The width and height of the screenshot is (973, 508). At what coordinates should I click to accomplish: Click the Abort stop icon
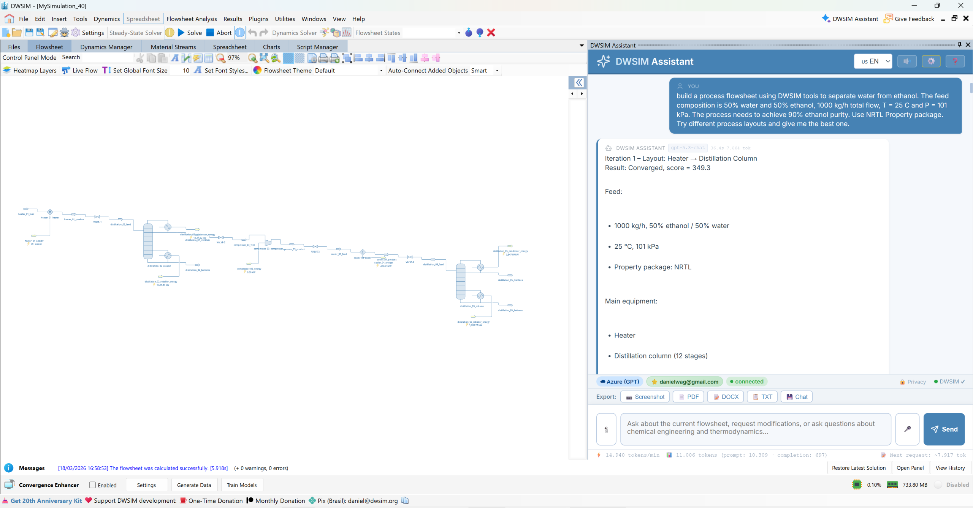(210, 33)
